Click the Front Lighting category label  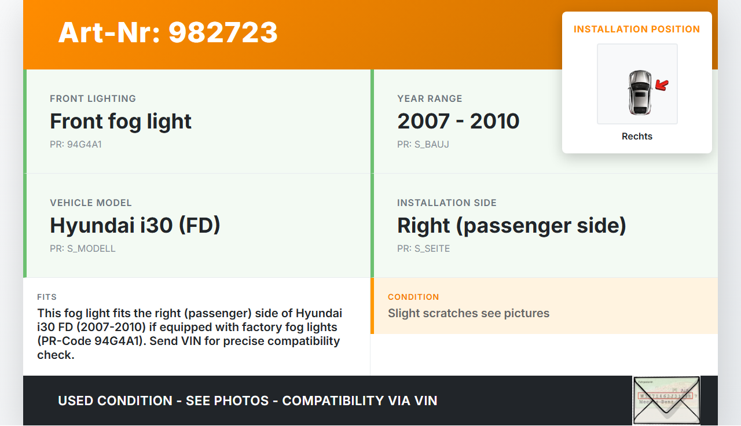point(93,98)
